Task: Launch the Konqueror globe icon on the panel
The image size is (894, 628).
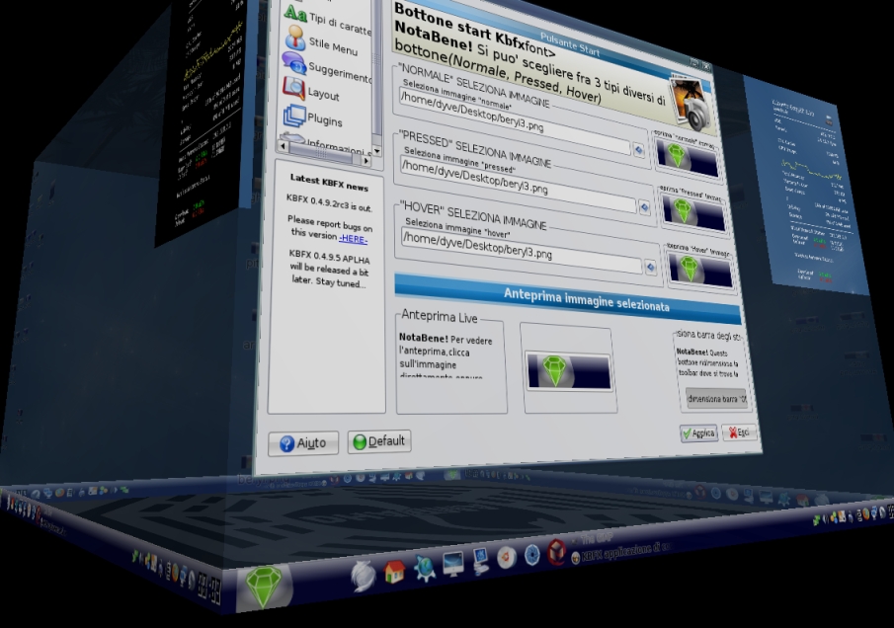Action: [424, 568]
